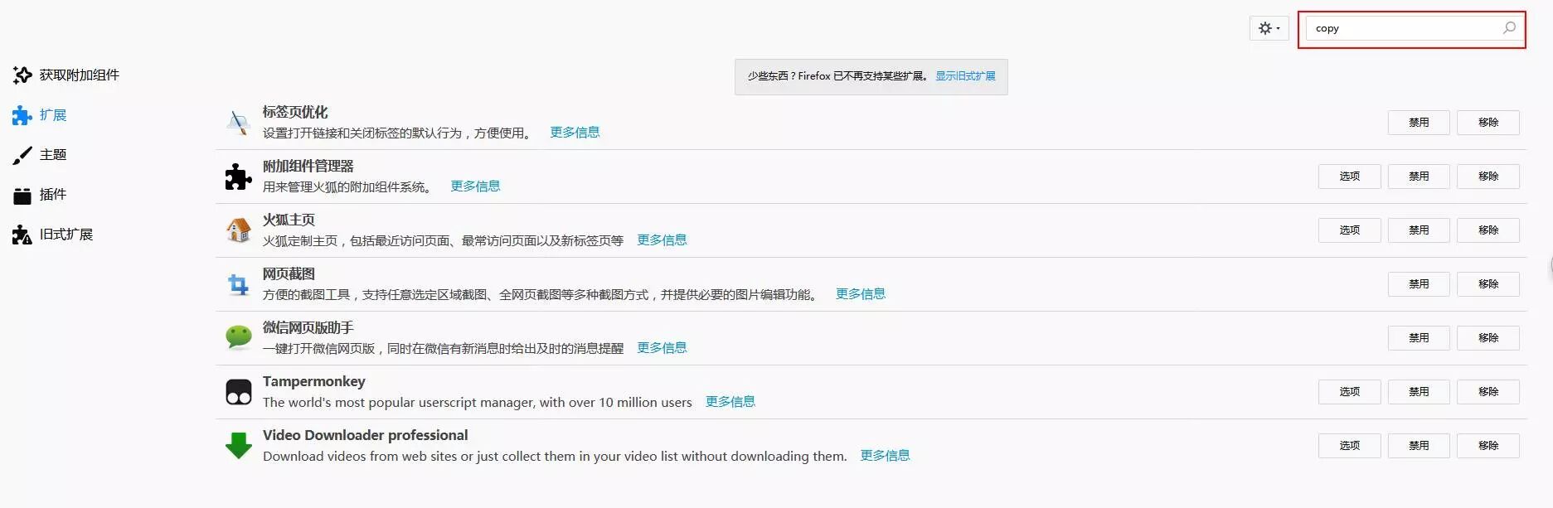
Task: Open 更多信息 for Video Downloader professional
Action: (886, 456)
